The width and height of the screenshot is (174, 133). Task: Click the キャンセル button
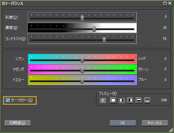[155, 123]
